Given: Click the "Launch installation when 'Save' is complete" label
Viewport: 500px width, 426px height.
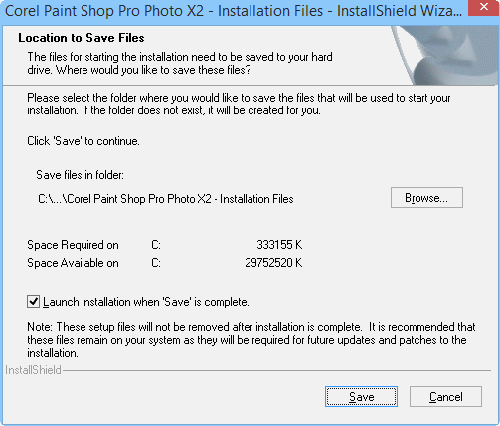Looking at the screenshot, I should (x=146, y=302).
